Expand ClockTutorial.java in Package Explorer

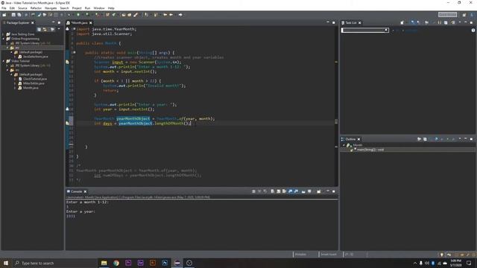pyautogui.click(x=16, y=79)
